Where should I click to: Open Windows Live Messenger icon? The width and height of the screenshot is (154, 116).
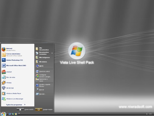[4, 99]
